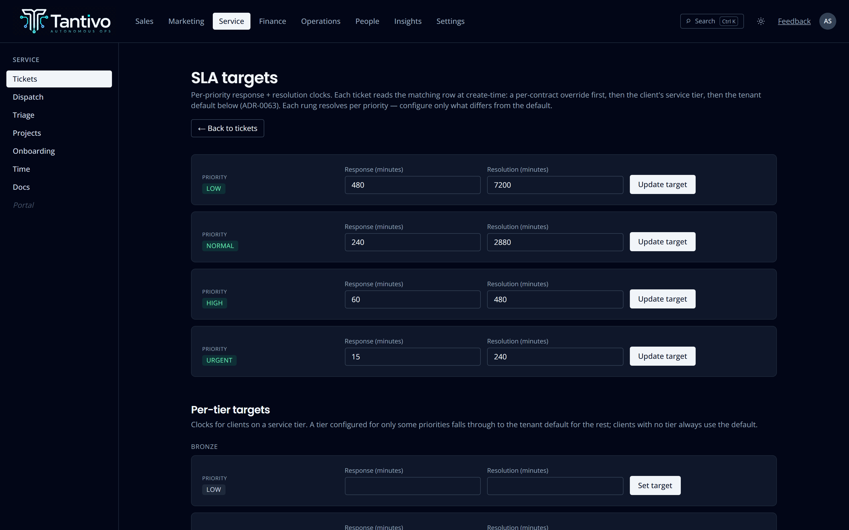Go to Dispatch in the sidebar
The image size is (849, 530).
[x=59, y=97]
